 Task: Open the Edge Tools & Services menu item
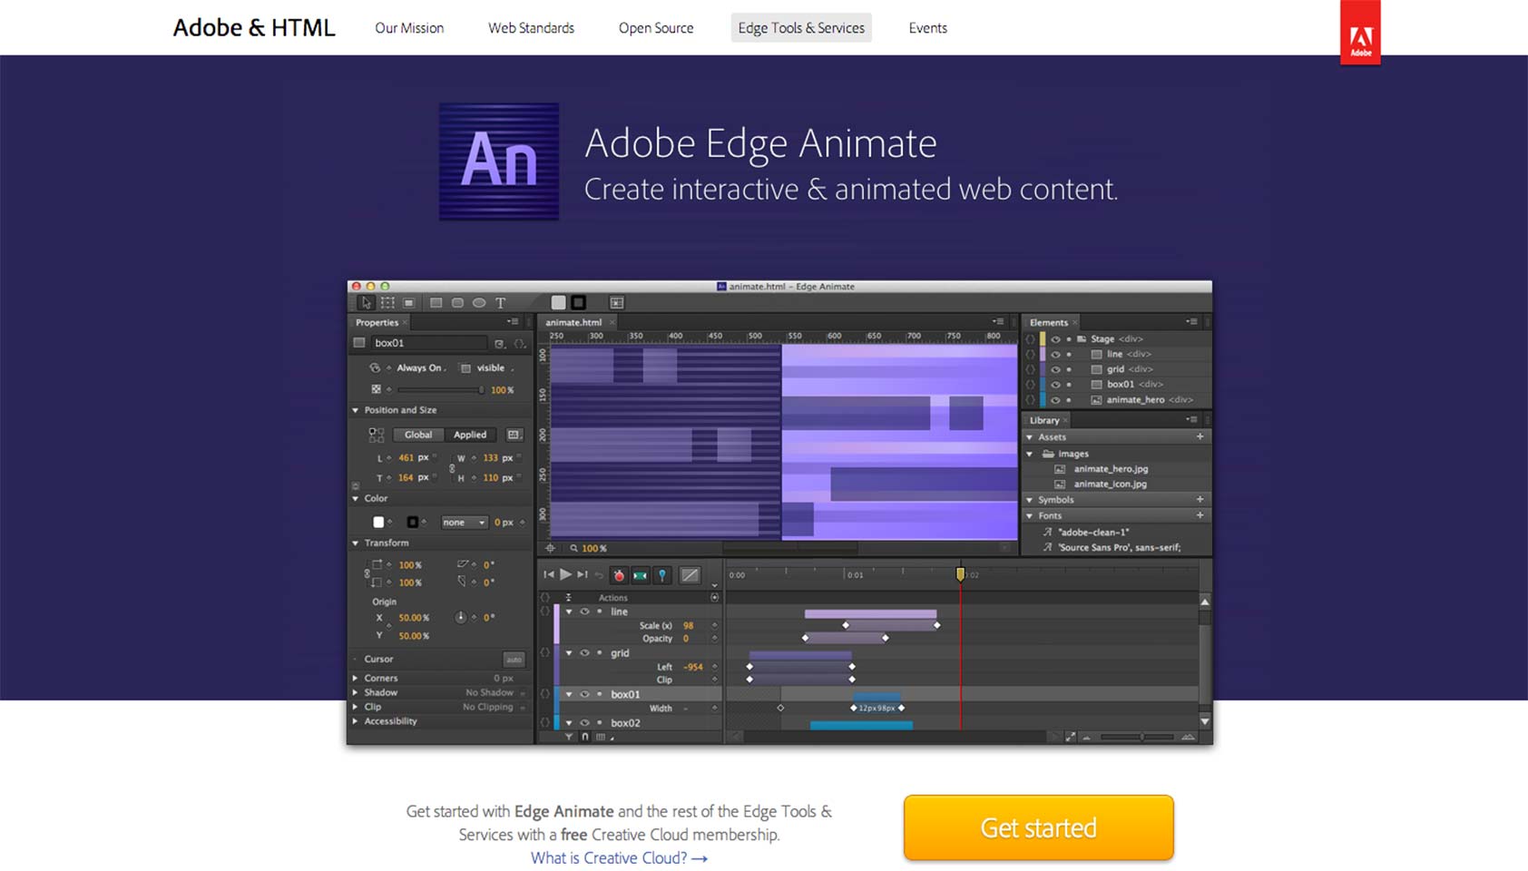(800, 27)
